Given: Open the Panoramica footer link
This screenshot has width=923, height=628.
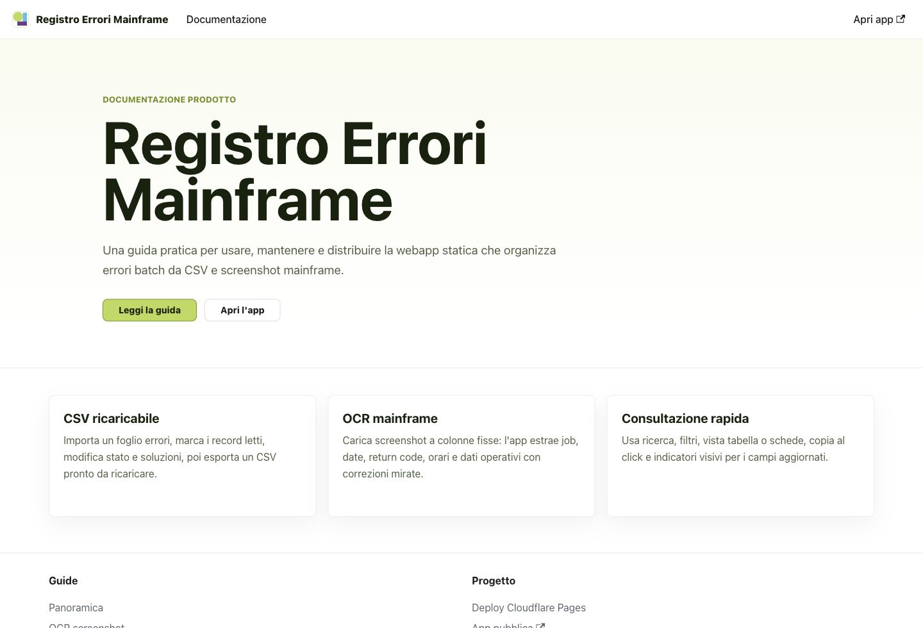Looking at the screenshot, I should [76, 607].
